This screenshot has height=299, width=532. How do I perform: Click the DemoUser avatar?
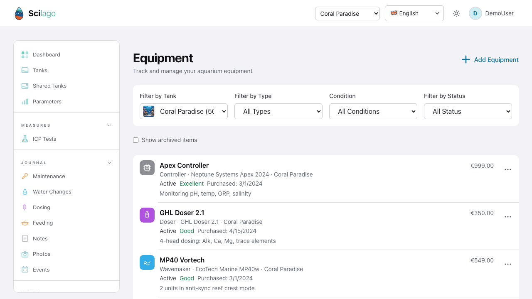475,13
